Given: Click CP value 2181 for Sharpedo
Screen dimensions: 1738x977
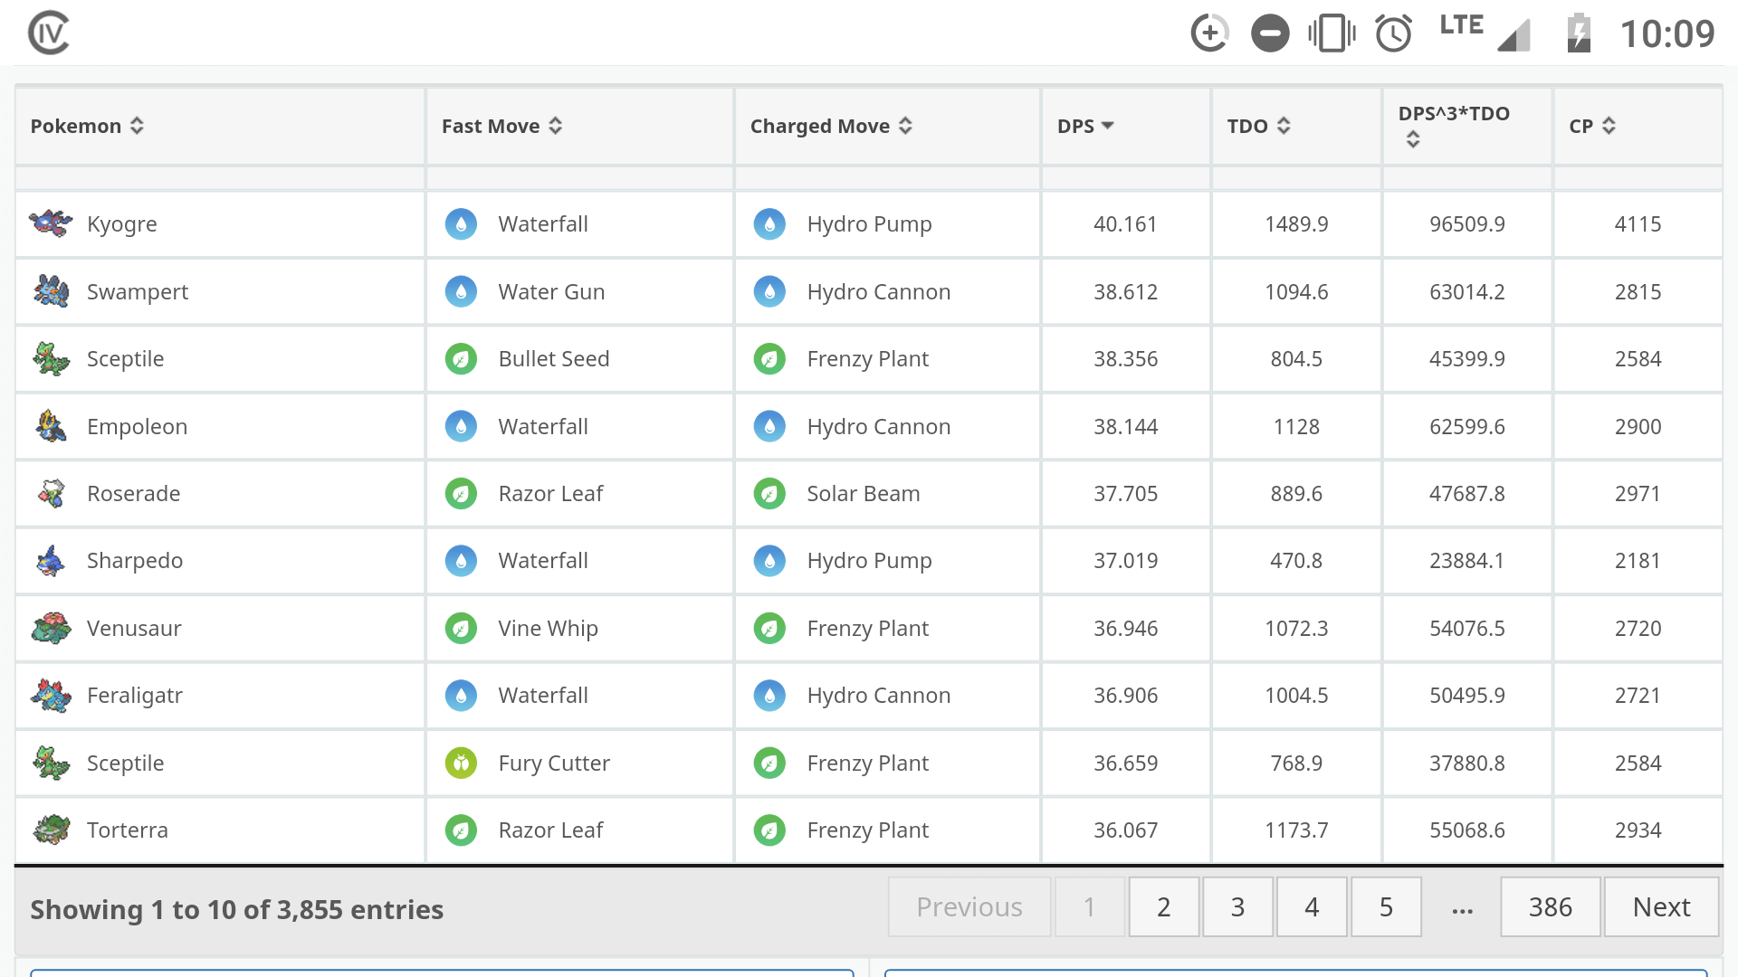Looking at the screenshot, I should coord(1638,561).
